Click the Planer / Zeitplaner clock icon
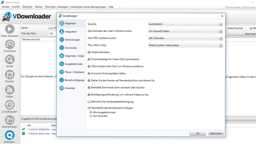Screen dimensions: 256x144 [x=61, y=72]
